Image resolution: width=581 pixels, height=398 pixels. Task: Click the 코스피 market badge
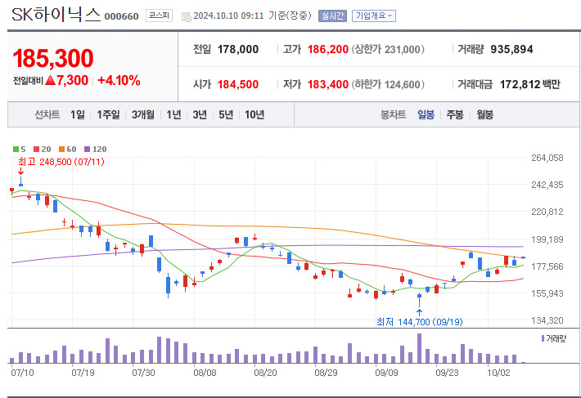pos(159,16)
